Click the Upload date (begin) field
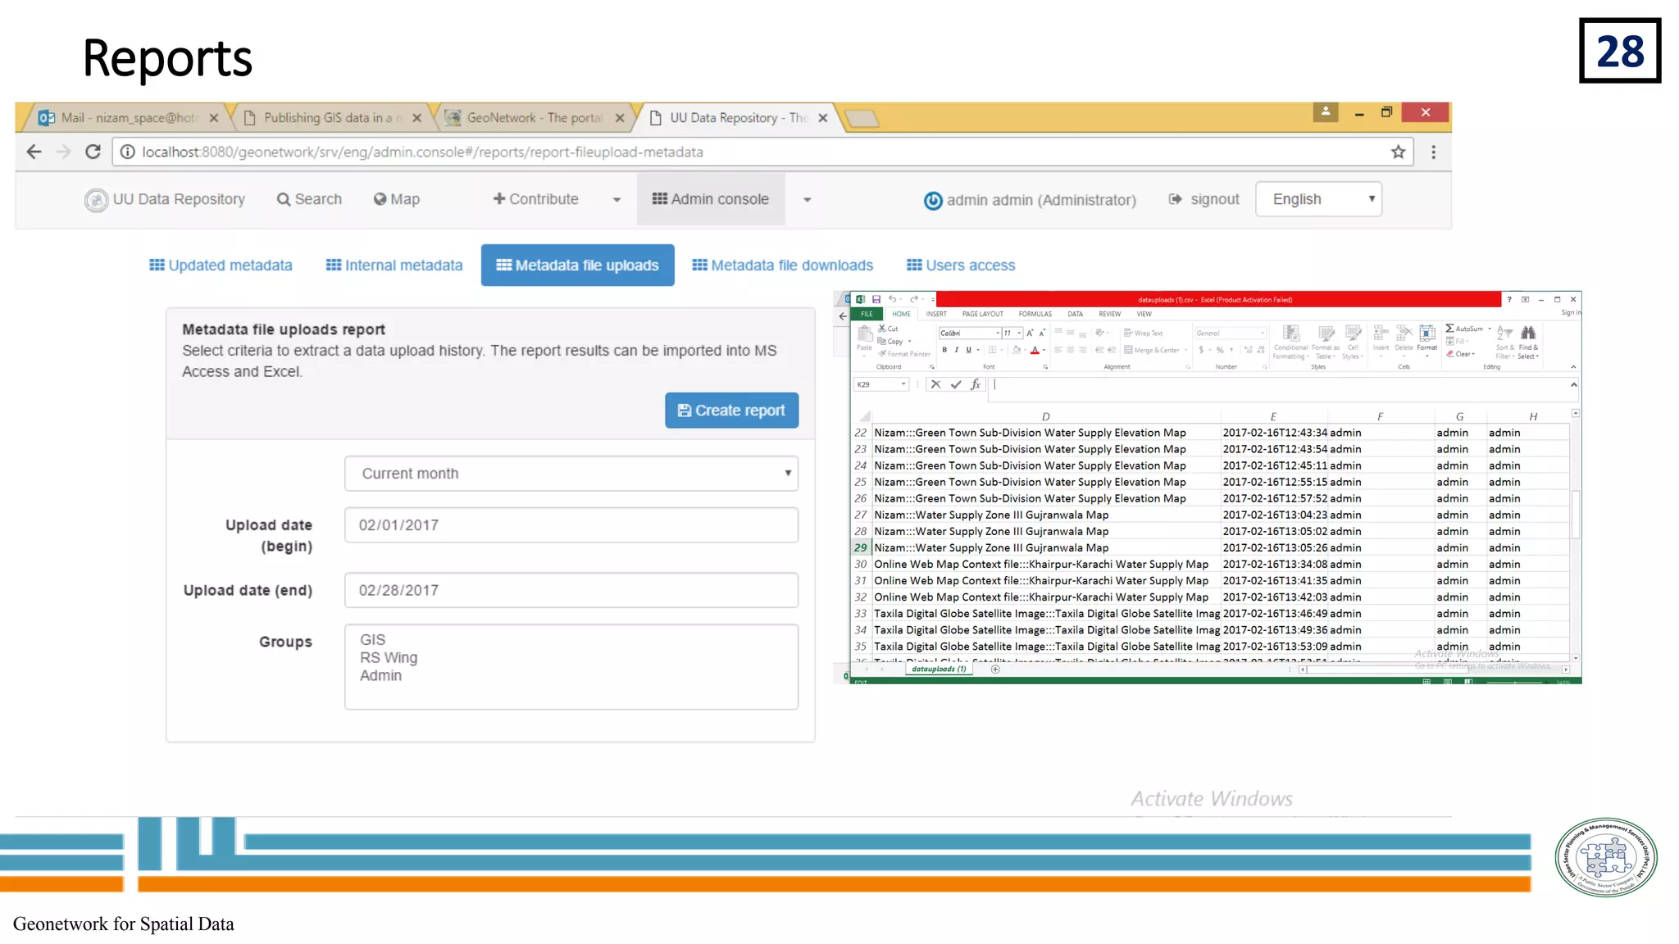 pos(571,525)
